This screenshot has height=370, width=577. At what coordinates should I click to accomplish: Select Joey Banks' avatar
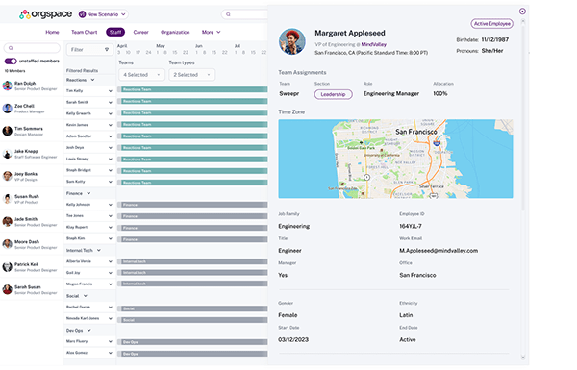8,176
